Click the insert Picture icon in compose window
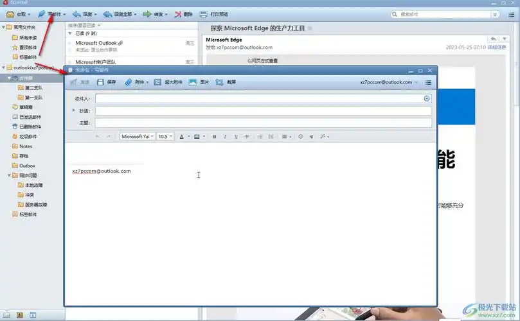This screenshot has width=520, height=321. (193, 82)
